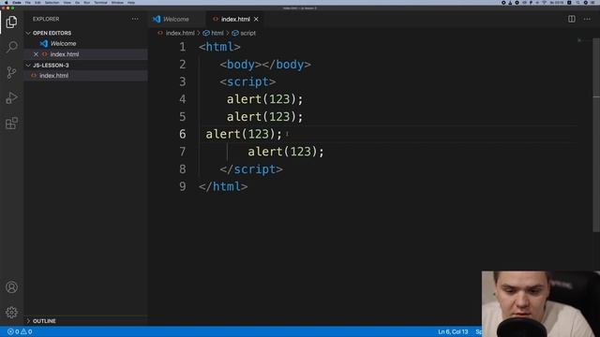600x337 pixels.
Task: Click the opening html tag on line 1
Action: (219, 47)
